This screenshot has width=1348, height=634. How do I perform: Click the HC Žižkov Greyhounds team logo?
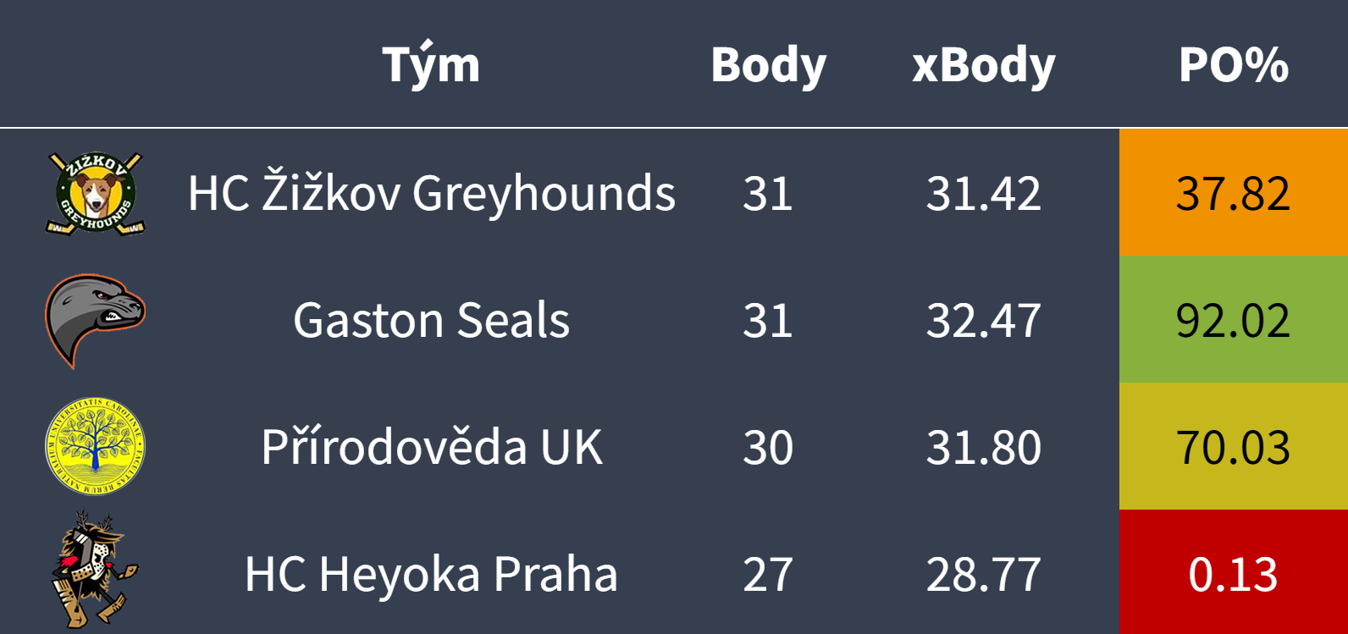click(95, 193)
